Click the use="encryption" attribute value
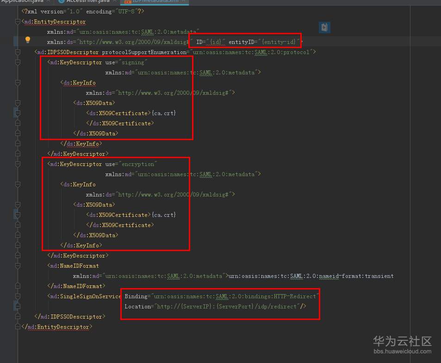The width and height of the screenshot is (441, 363). tap(138, 164)
